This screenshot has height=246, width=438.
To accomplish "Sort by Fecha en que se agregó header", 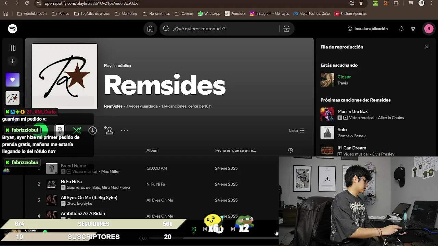I will pos(235,150).
